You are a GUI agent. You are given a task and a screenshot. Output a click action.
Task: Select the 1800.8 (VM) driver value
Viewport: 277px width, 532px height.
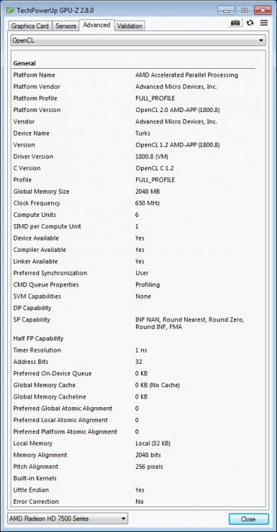click(x=152, y=157)
